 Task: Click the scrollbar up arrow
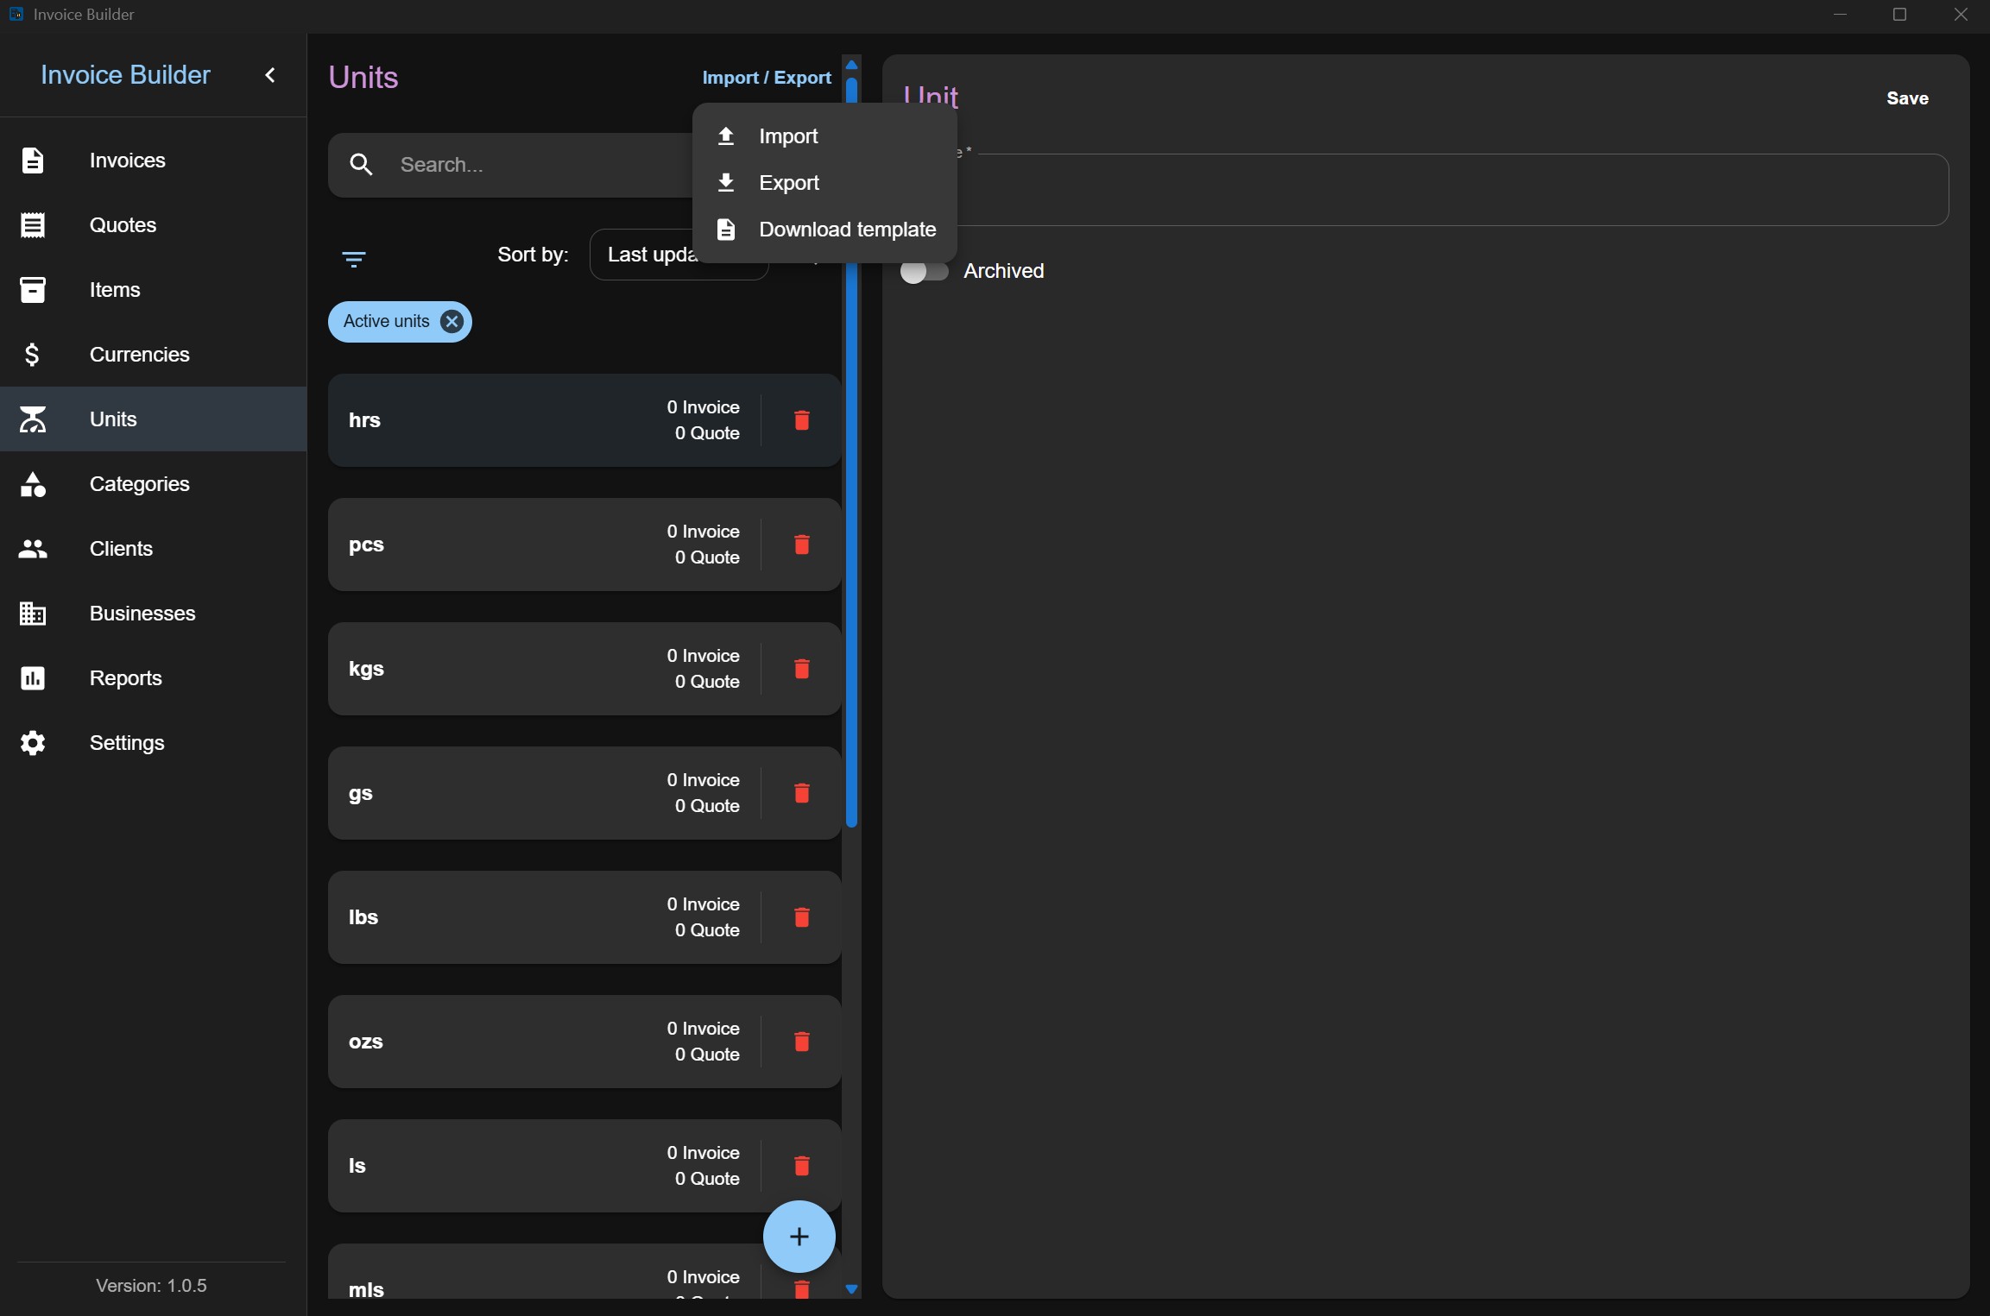pos(851,65)
